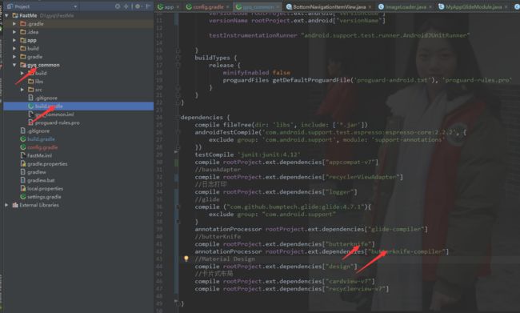
Task: Expand the top-level build folder
Action: point(14,49)
